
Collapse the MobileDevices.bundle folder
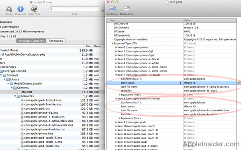8,84
